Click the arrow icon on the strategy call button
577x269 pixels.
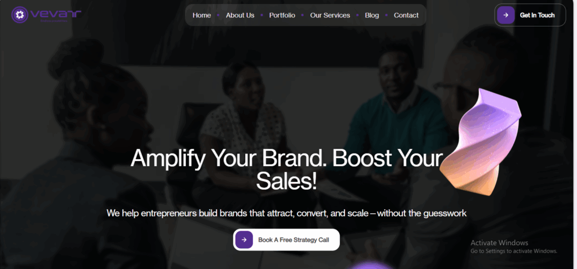(x=244, y=240)
